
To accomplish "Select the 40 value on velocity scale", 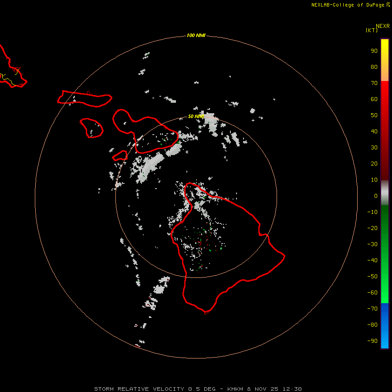I will (x=374, y=131).
